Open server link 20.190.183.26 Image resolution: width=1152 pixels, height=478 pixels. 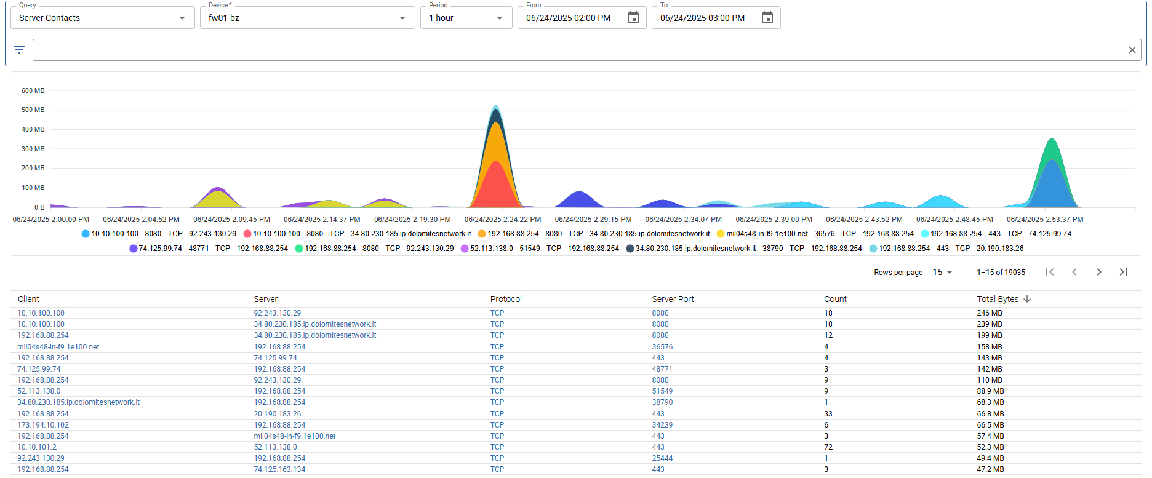point(278,414)
